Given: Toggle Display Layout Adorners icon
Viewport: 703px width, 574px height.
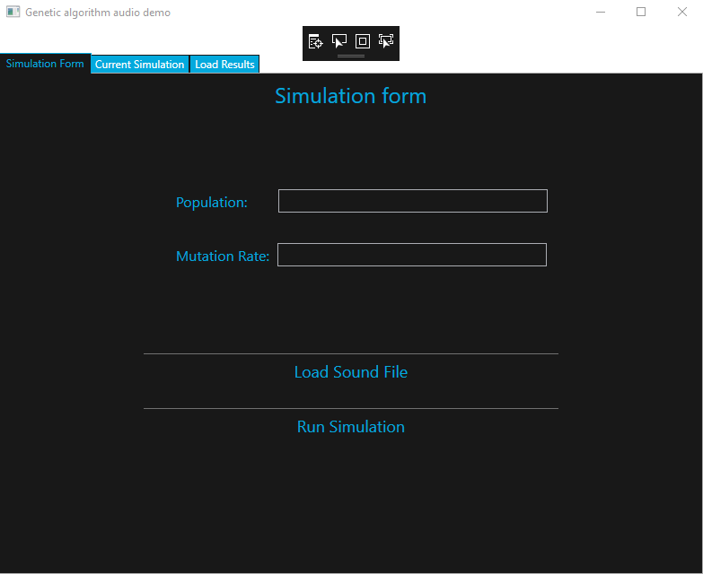Looking at the screenshot, I should coord(362,41).
